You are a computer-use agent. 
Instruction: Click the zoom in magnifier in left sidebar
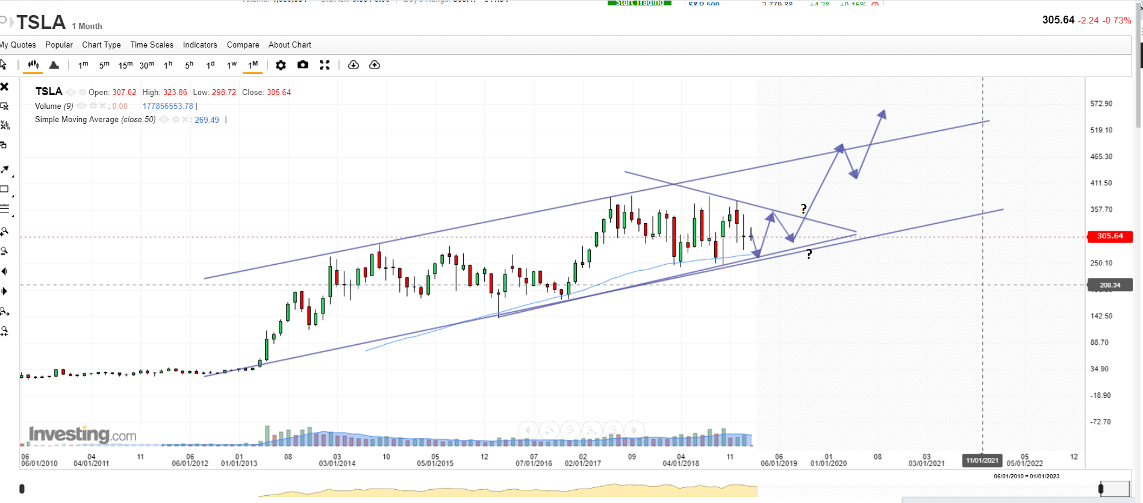click(x=5, y=232)
